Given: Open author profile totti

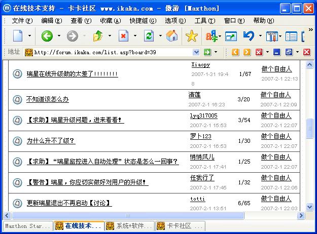Looking at the screenshot, I should pyautogui.click(x=197, y=199).
